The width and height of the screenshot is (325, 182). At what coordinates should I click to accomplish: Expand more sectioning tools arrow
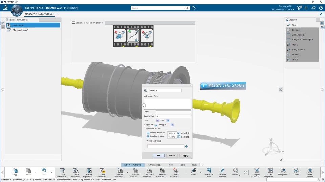(246, 172)
